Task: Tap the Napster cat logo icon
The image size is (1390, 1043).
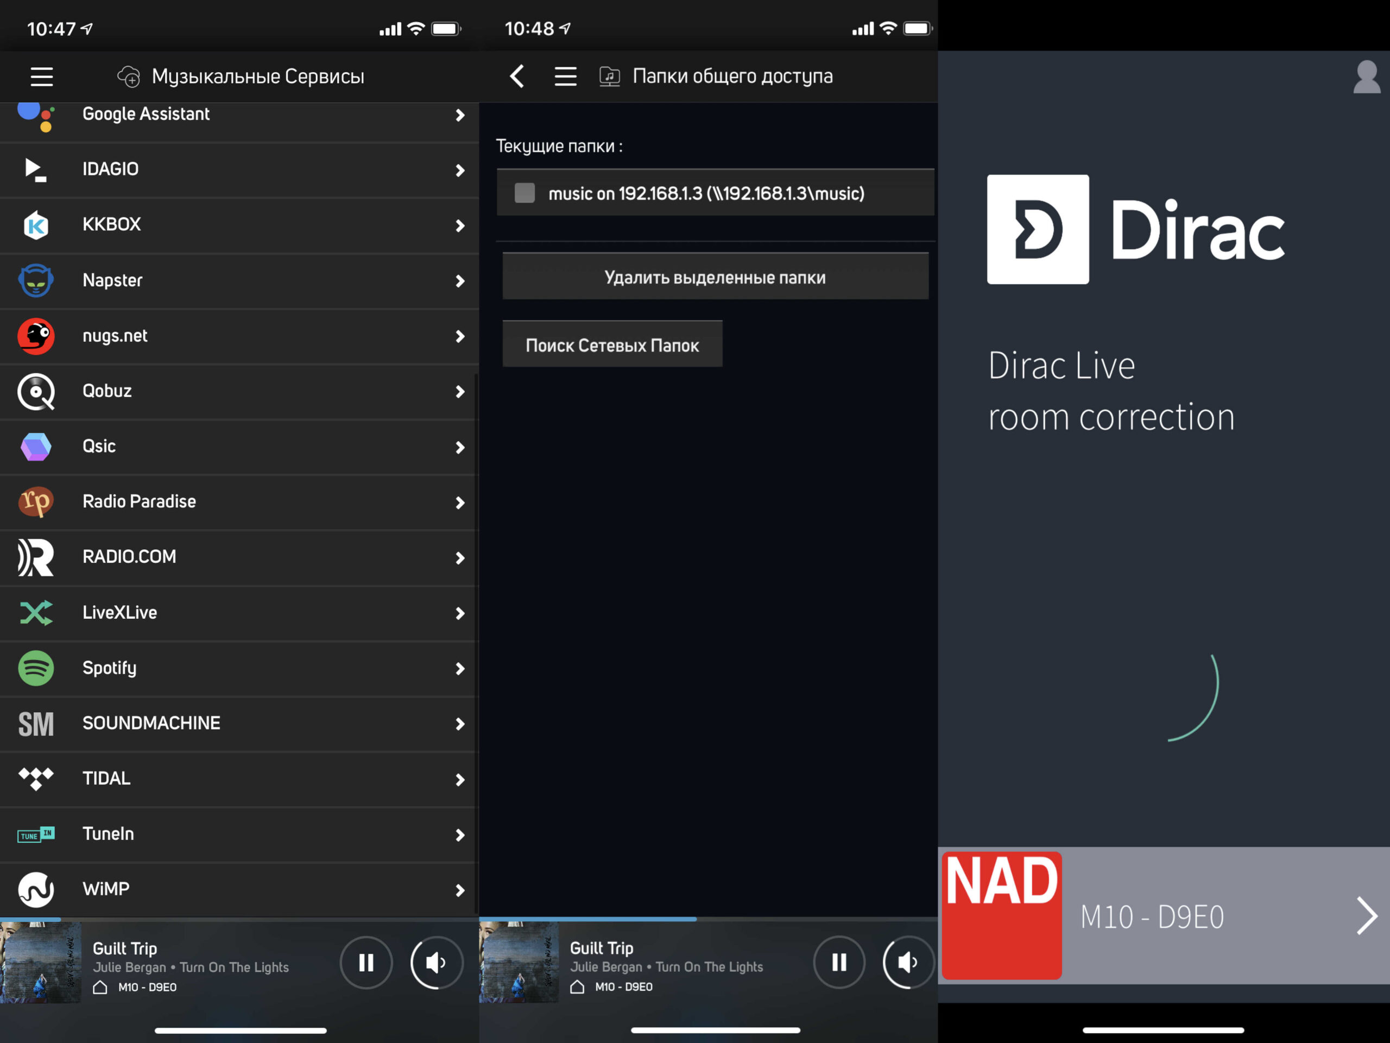Action: [x=36, y=280]
